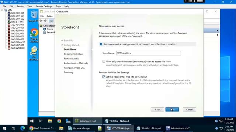Select NYC-CON-001 server in tree
The image size is (236, 132).
(18, 16)
